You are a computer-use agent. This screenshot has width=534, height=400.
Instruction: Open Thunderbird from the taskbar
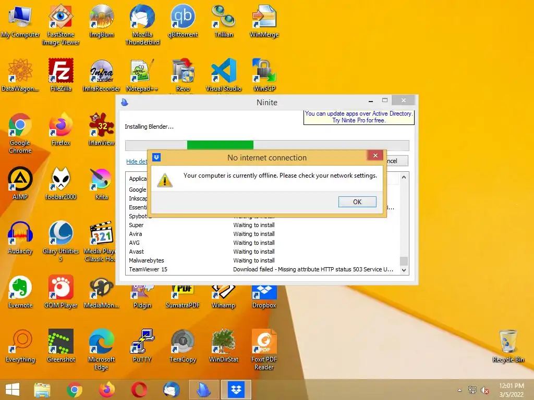click(172, 390)
